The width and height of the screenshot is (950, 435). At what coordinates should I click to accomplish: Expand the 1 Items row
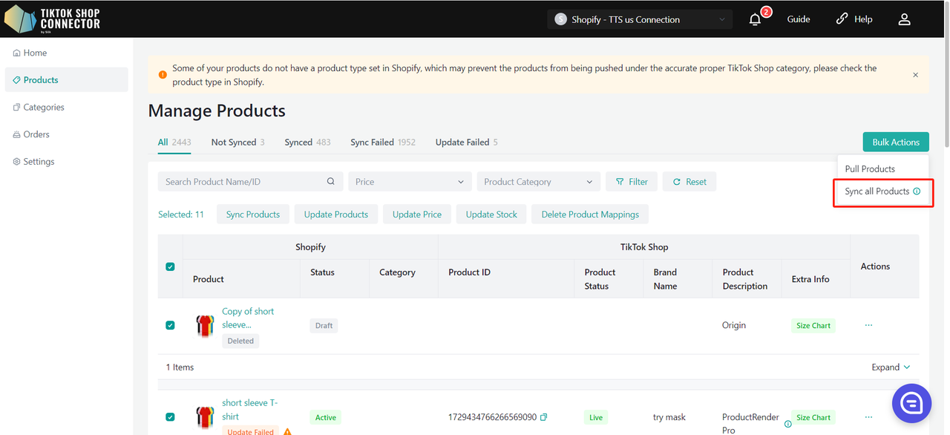coord(891,367)
